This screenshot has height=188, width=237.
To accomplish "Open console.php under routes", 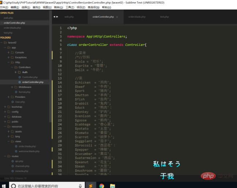I will 22,171.
